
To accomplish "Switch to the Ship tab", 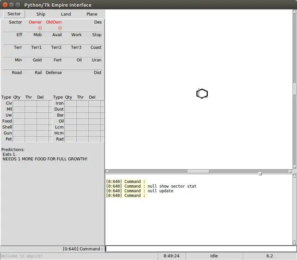I will point(41,14).
